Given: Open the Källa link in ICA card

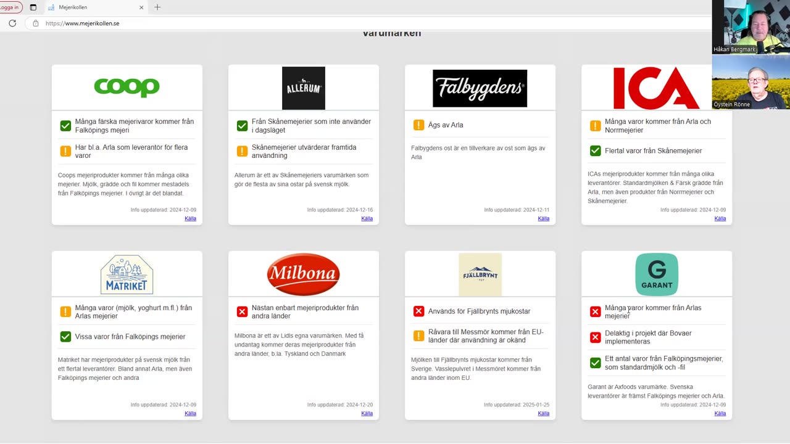Looking at the screenshot, I should (x=720, y=218).
